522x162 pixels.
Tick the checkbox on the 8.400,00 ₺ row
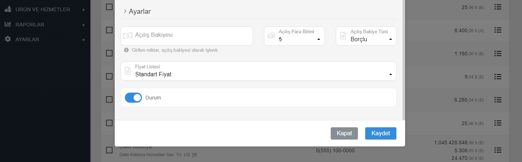point(109,30)
